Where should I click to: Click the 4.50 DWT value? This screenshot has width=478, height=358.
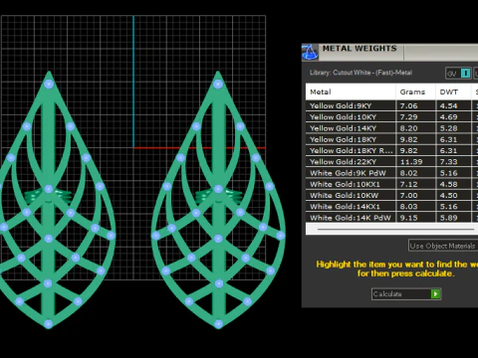(448, 195)
